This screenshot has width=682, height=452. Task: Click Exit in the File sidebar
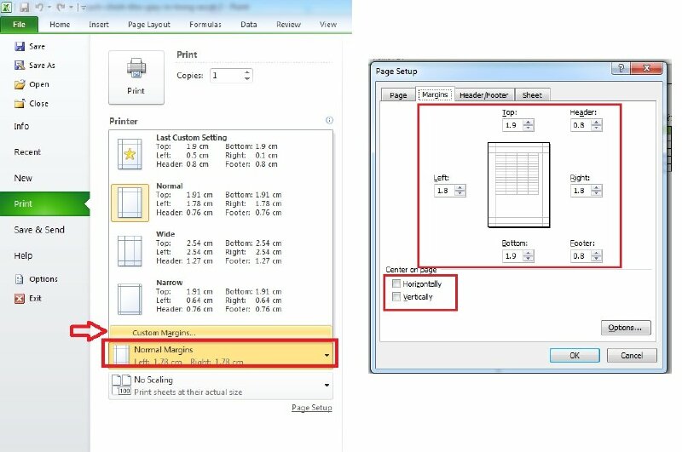(28, 298)
